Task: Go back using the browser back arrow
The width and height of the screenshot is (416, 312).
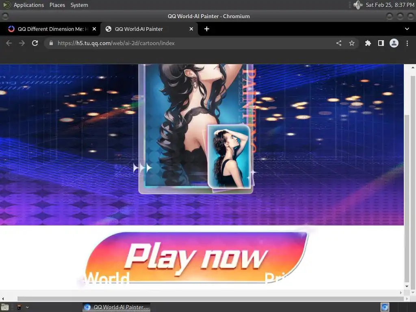Action: 9,43
